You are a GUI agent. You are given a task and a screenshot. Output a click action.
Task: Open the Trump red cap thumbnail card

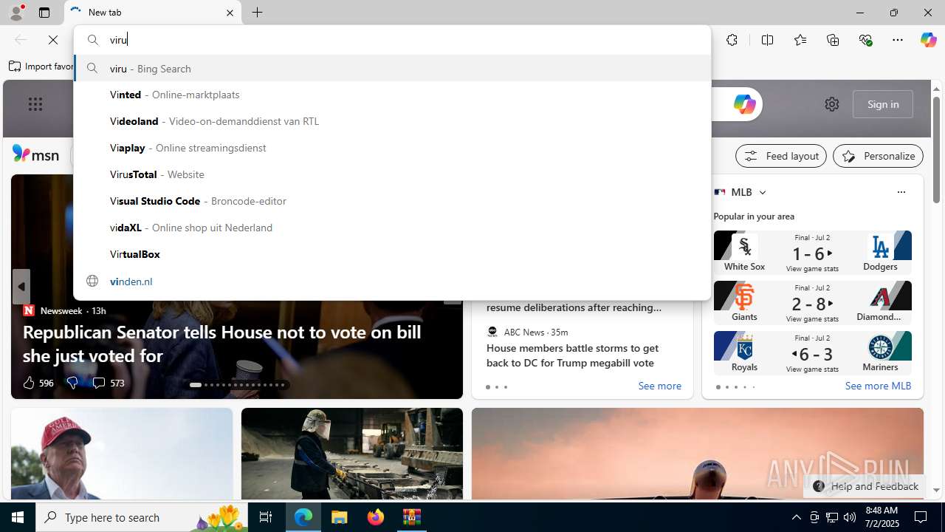point(122,454)
